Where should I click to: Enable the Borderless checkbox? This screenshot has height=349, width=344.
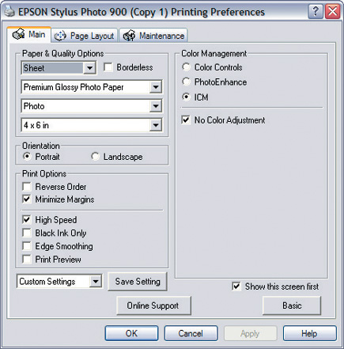coord(108,67)
